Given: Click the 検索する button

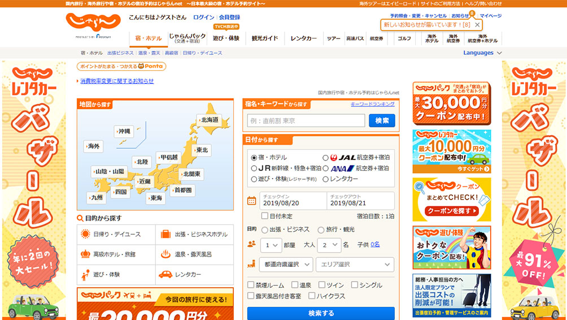Looking at the screenshot, I should (321, 313).
